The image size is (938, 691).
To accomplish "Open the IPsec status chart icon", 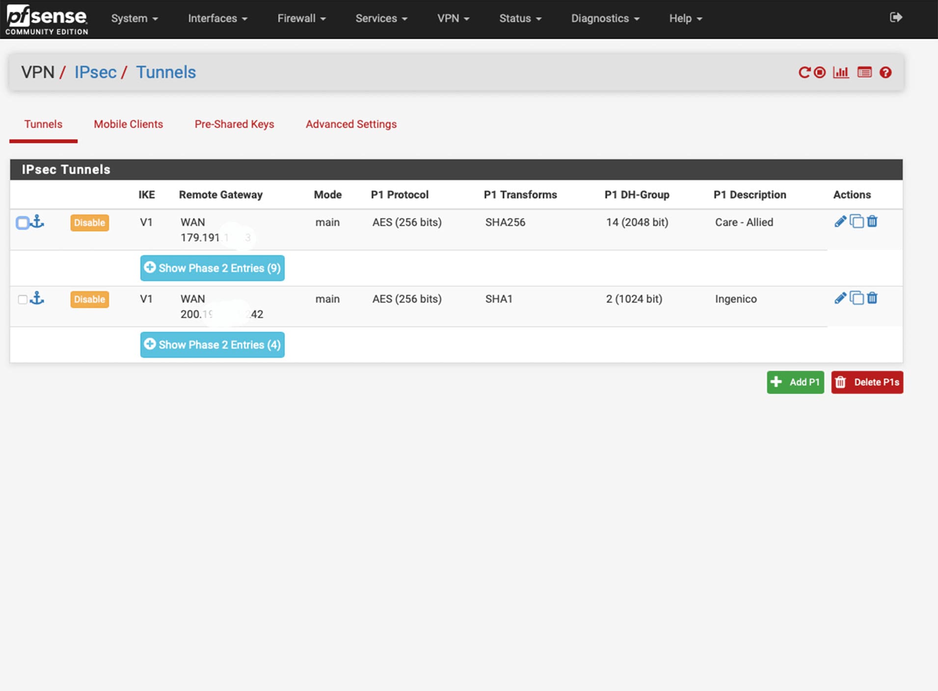I will 841,73.
